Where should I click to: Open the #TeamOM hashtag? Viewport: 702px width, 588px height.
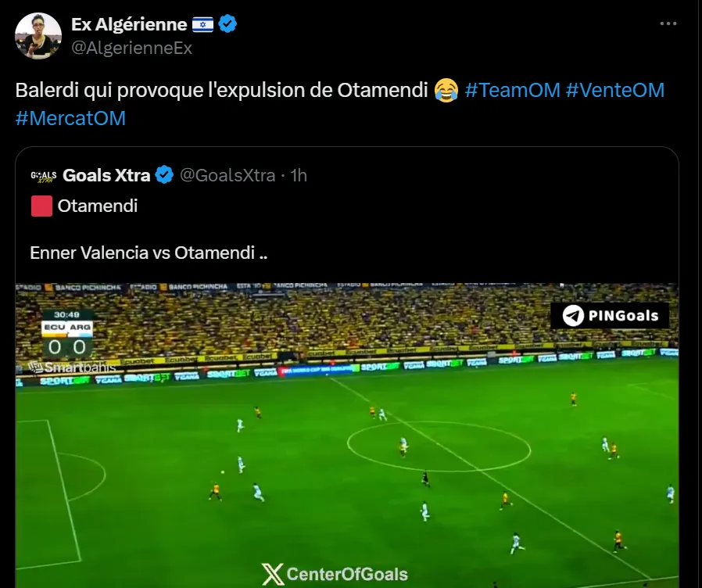(x=513, y=90)
